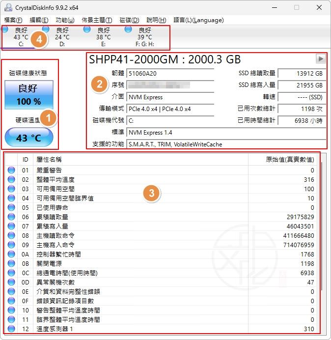This screenshot has width=331, height=340.
Task: Select drive E: tab at 38 °C
Action: [104, 37]
